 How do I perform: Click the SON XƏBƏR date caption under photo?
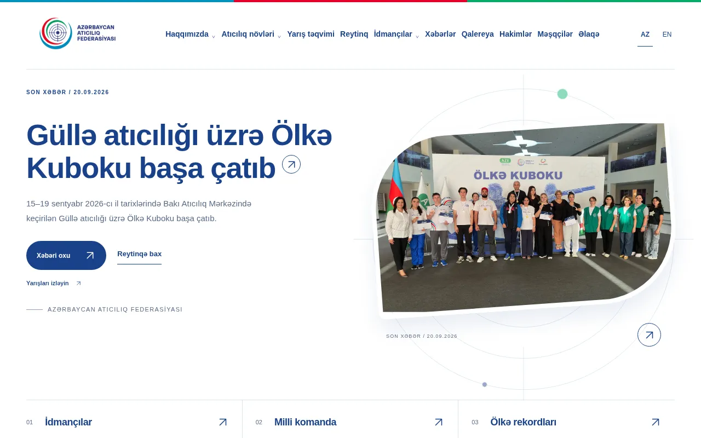click(422, 336)
